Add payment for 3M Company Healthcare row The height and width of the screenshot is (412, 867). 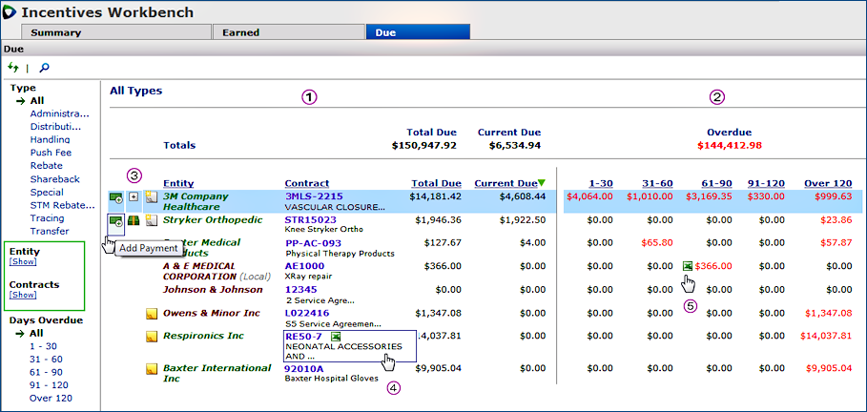click(x=115, y=197)
